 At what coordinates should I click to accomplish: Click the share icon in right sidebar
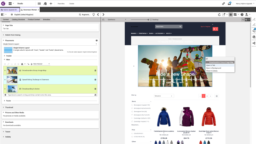pyautogui.click(x=254, y=43)
